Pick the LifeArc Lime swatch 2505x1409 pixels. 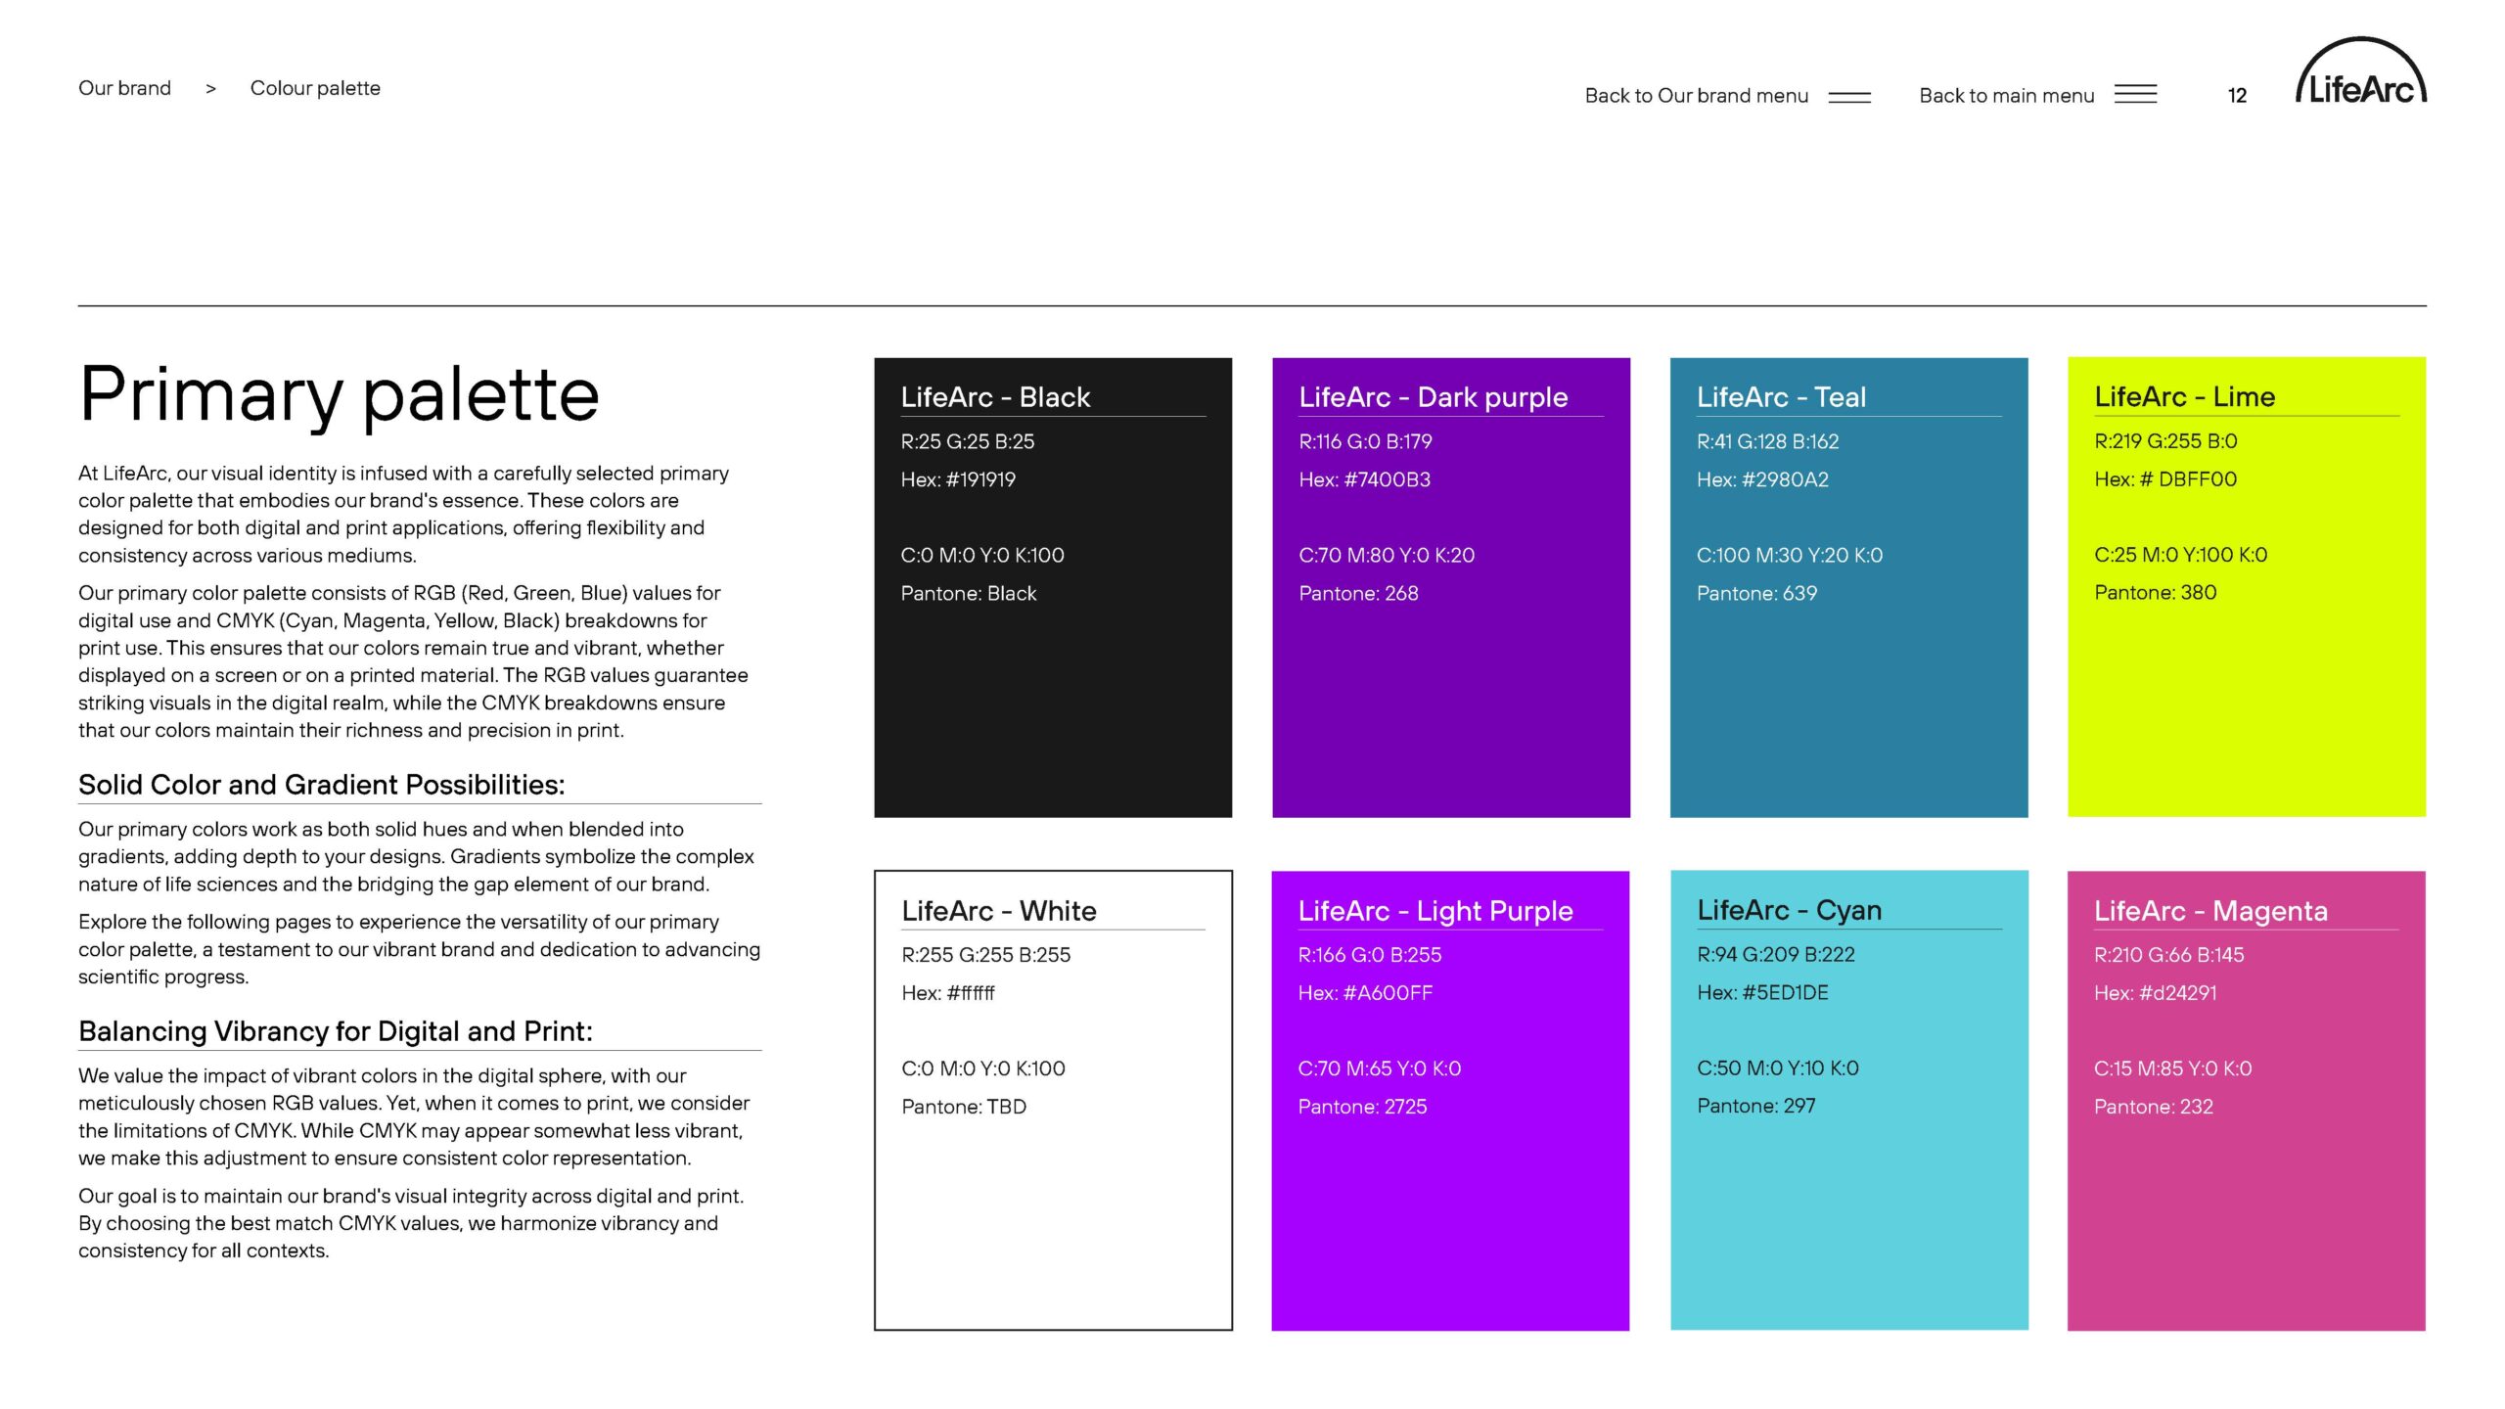[2247, 587]
